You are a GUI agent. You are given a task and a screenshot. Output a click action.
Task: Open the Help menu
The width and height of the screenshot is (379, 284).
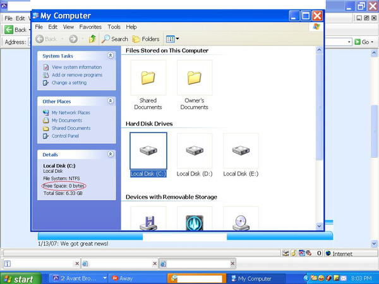[x=131, y=27]
